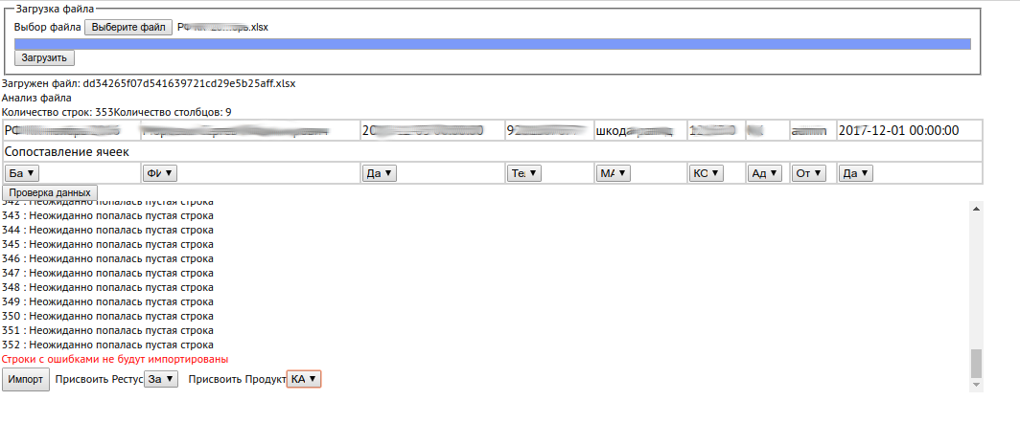Click the log scrollbar down arrow
This screenshot has width=1020, height=423.
pos(976,385)
